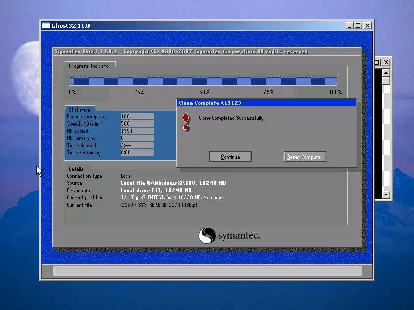414x310 pixels.
Task: Click the Time elapsed value 2:44
Action: [x=137, y=145]
